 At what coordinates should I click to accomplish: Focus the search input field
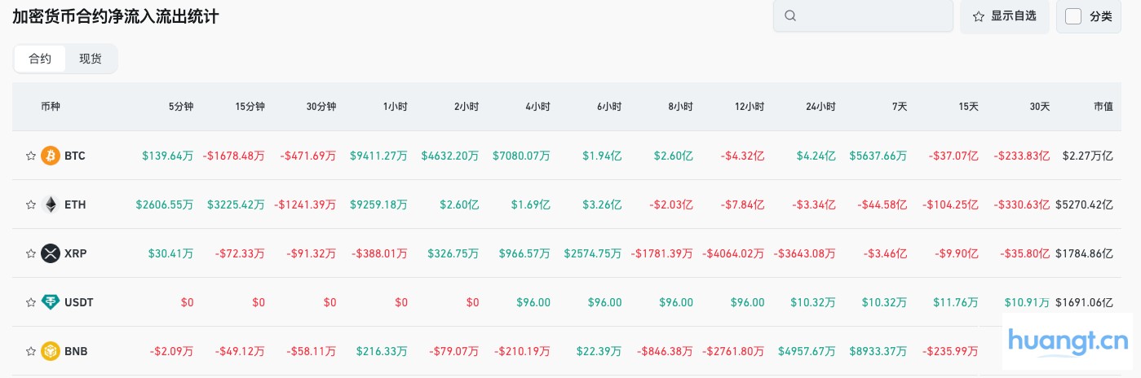873,16
